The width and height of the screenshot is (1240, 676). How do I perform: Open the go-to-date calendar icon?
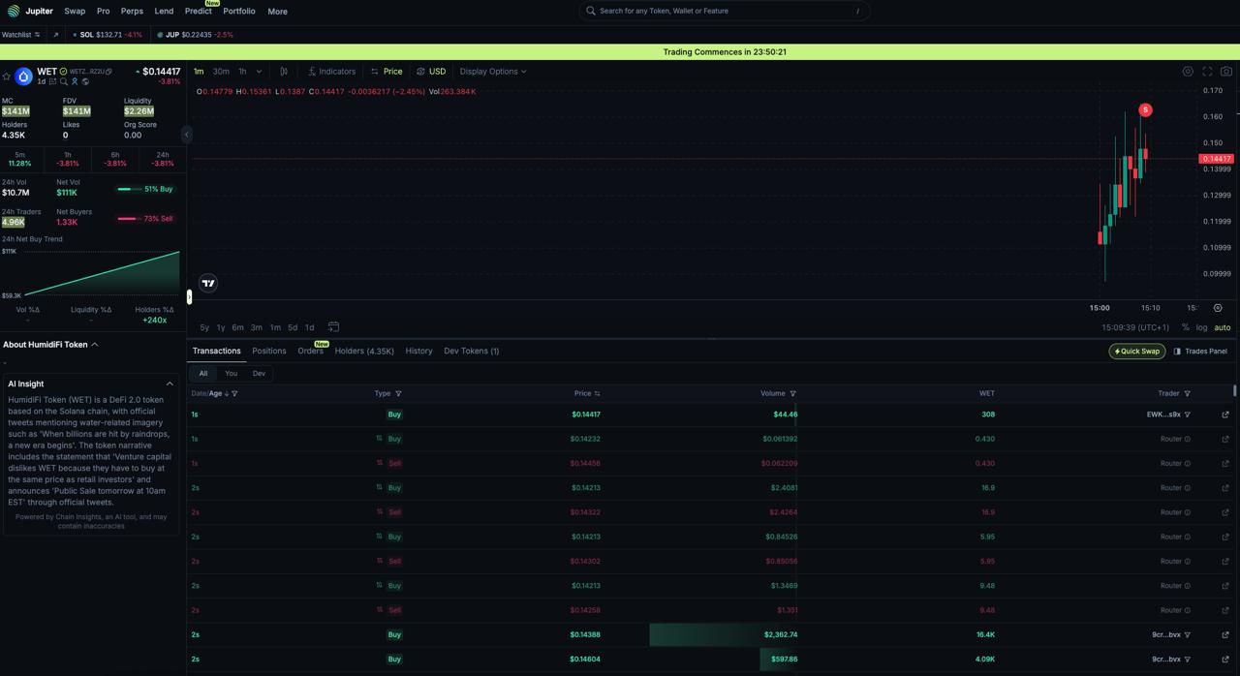pos(333,327)
